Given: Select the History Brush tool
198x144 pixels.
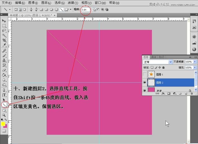Looking at the screenshot, I should point(4,65).
